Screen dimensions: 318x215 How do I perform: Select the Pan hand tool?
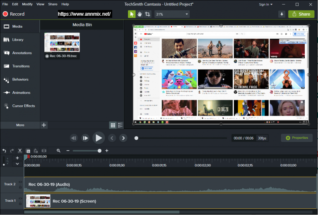click(x=140, y=14)
